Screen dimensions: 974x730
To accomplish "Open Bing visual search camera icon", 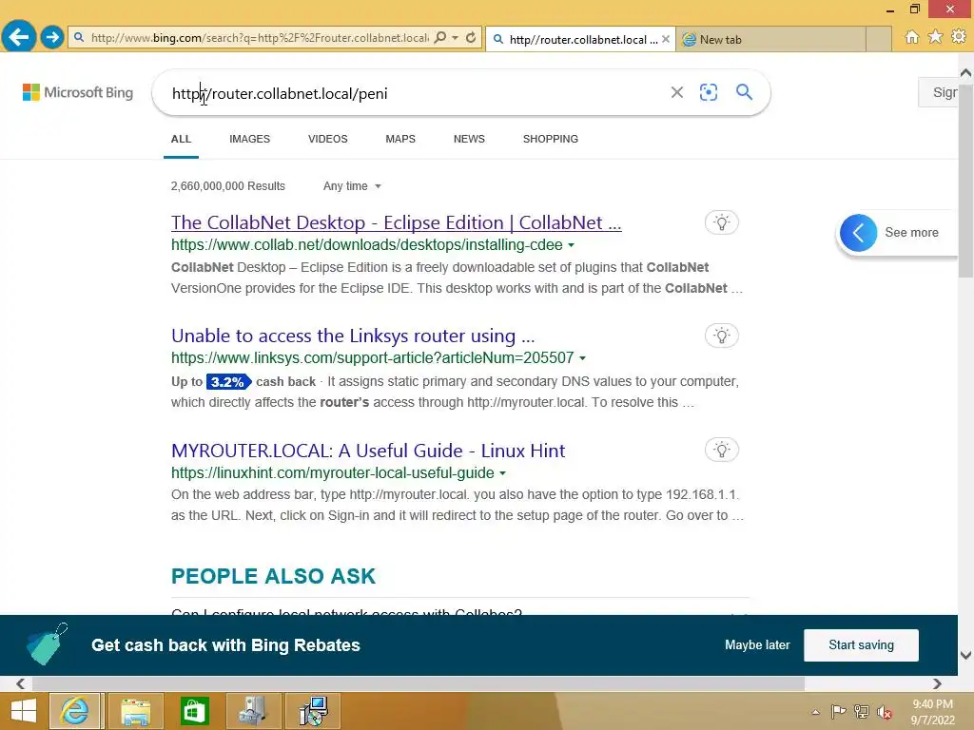I will point(708,92).
